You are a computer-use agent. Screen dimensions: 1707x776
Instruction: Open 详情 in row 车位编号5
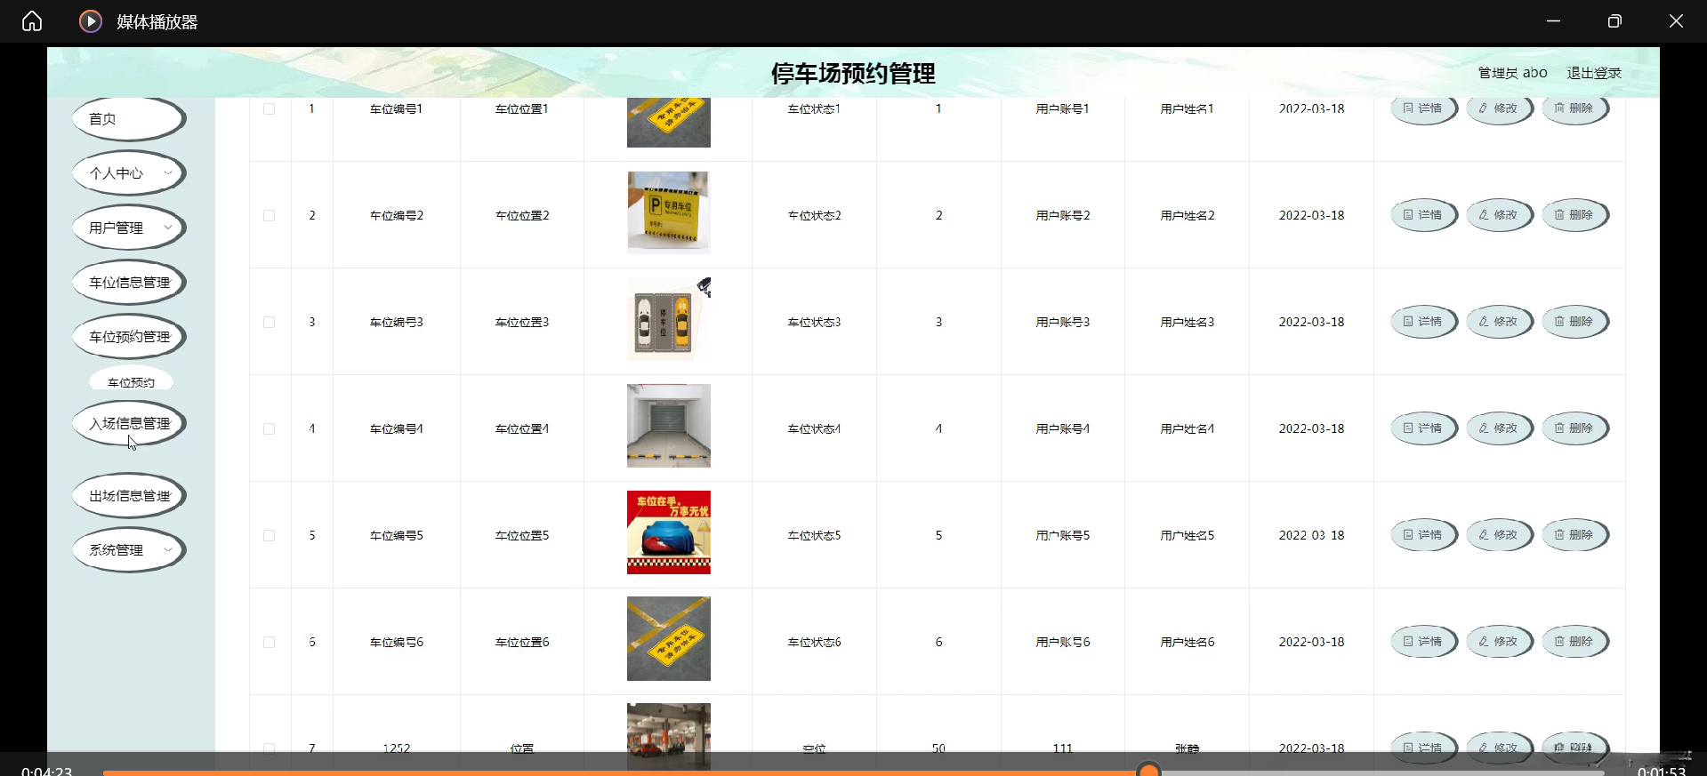[x=1423, y=535]
